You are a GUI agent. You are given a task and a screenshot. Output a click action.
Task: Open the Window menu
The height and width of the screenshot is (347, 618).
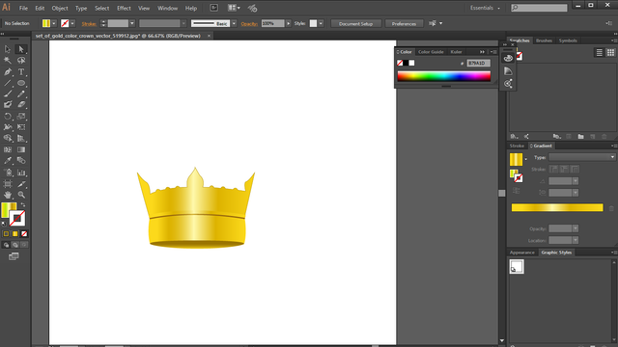pyautogui.click(x=167, y=8)
